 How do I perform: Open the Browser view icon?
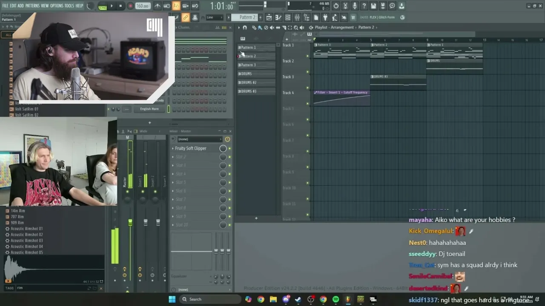[307, 17]
